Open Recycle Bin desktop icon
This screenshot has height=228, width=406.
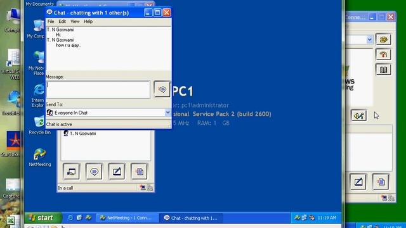coord(39,125)
